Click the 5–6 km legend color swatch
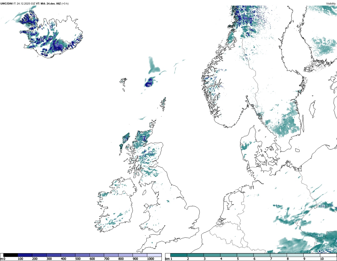The image size is (337, 261). coord(245,255)
